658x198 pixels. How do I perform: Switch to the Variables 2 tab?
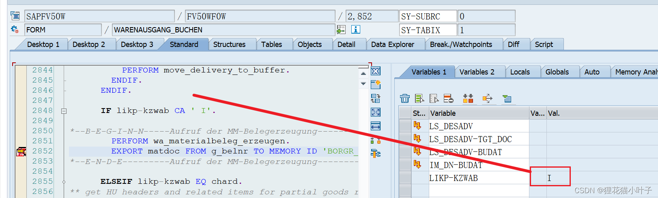pyautogui.click(x=477, y=72)
